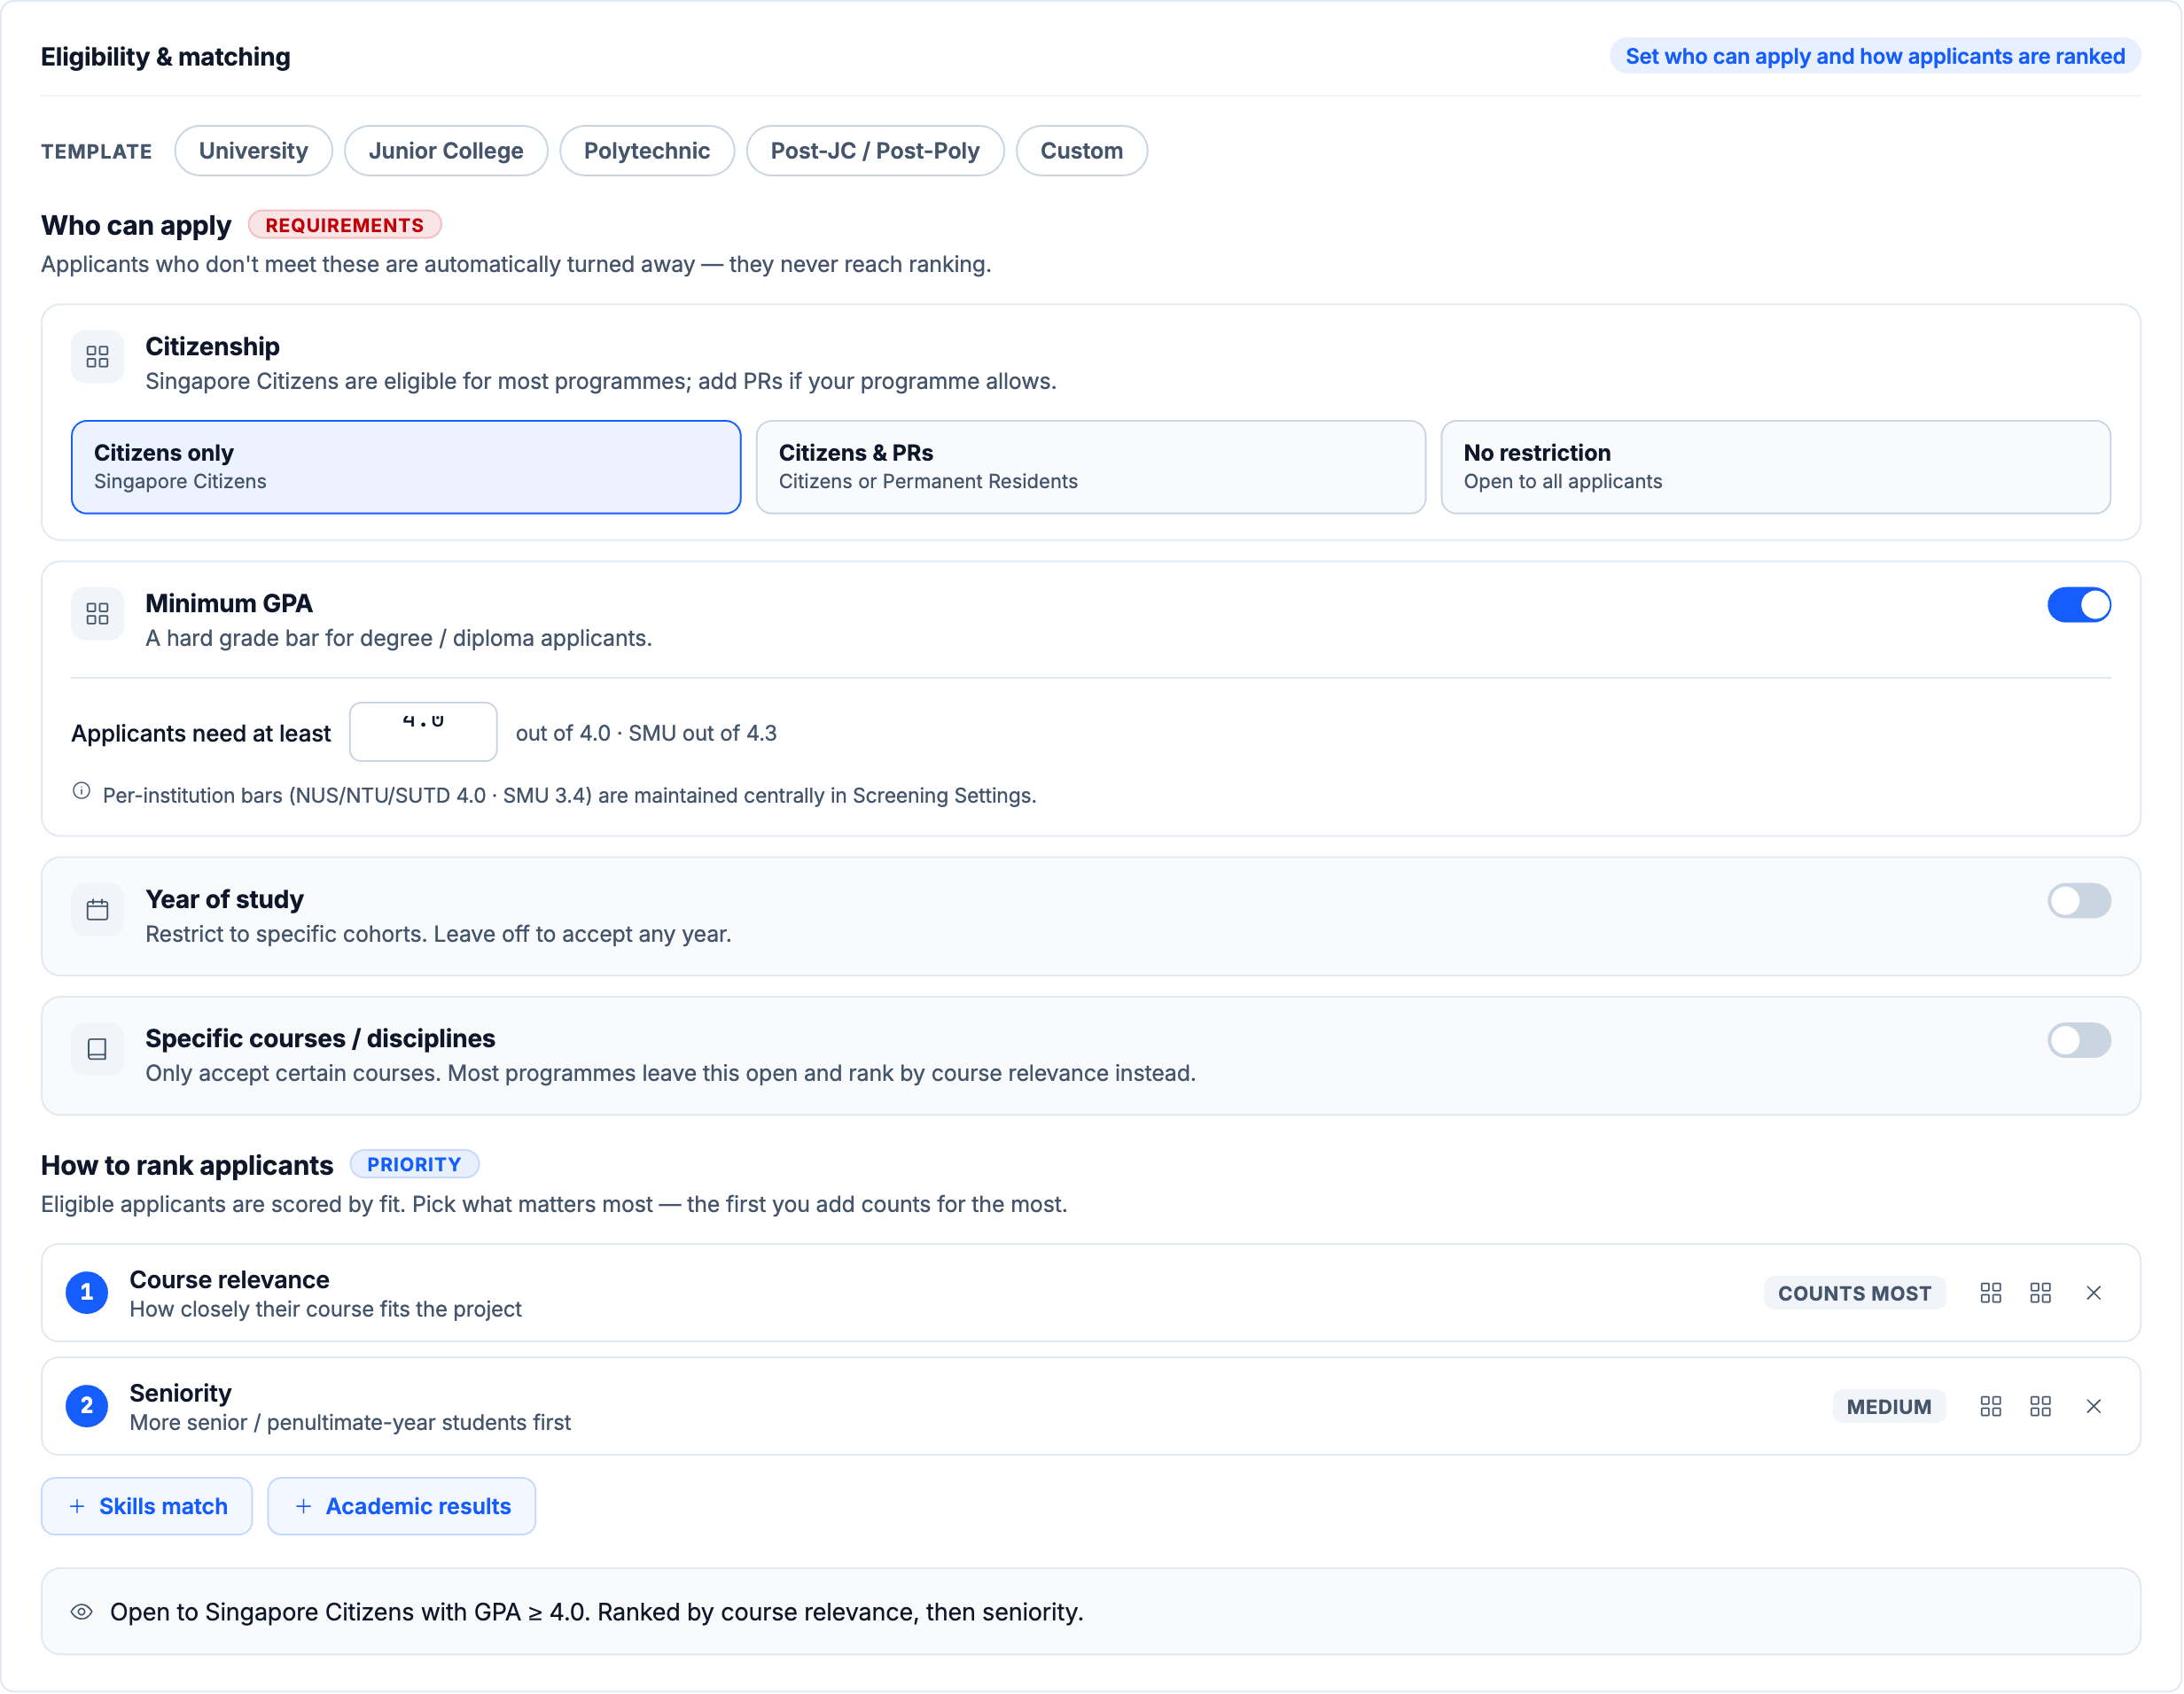Click the number 2 badge for Seniority
Viewport: 2184px width, 1694px height.
(87, 1407)
